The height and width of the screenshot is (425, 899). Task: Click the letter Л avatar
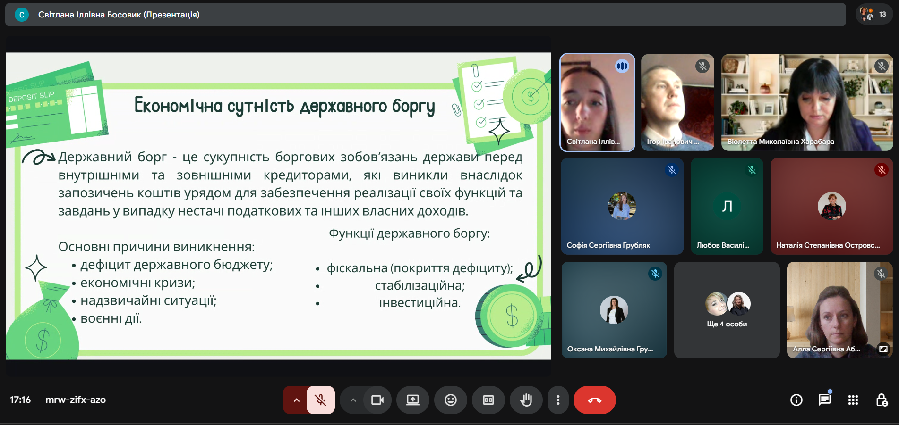(727, 206)
